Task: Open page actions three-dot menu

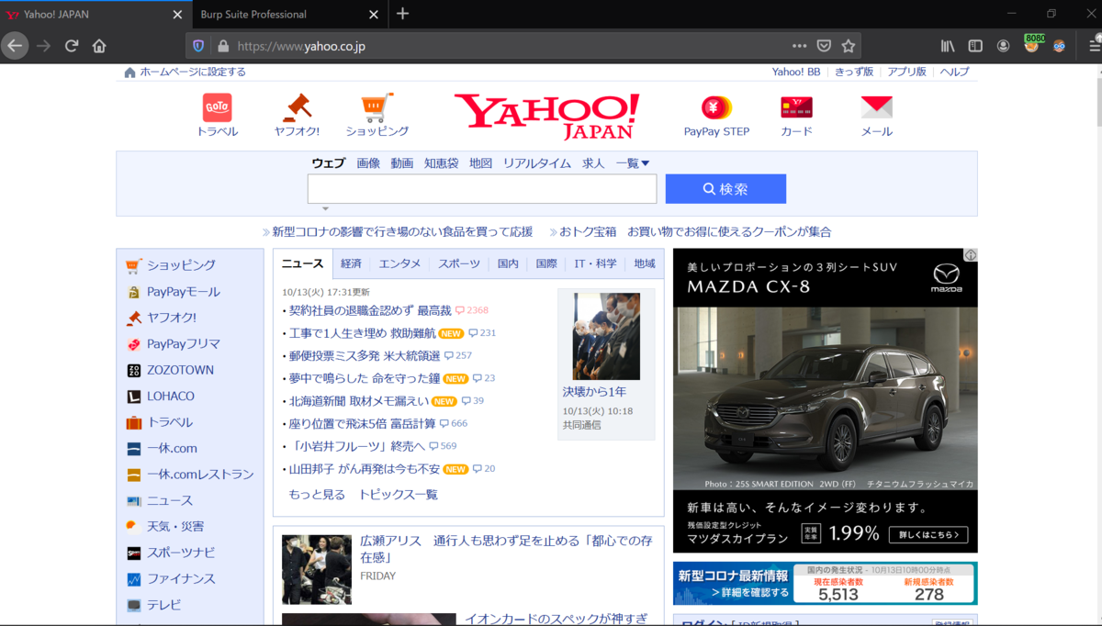Action: tap(799, 46)
